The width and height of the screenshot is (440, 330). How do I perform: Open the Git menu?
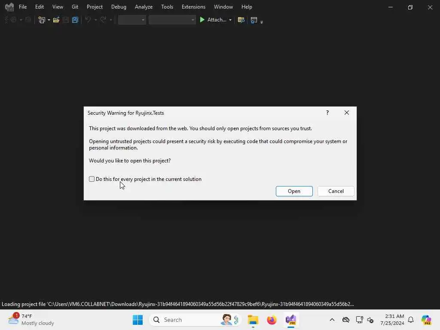point(75,7)
